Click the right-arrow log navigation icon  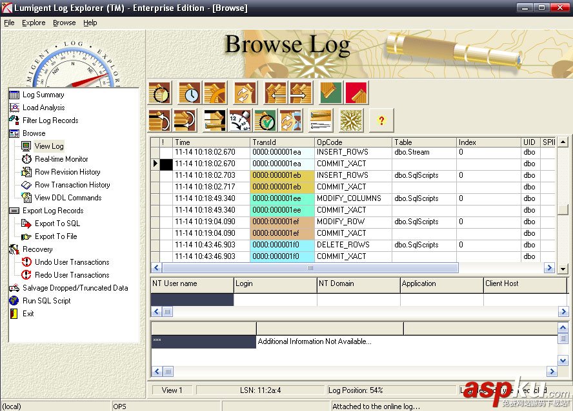tap(300, 93)
